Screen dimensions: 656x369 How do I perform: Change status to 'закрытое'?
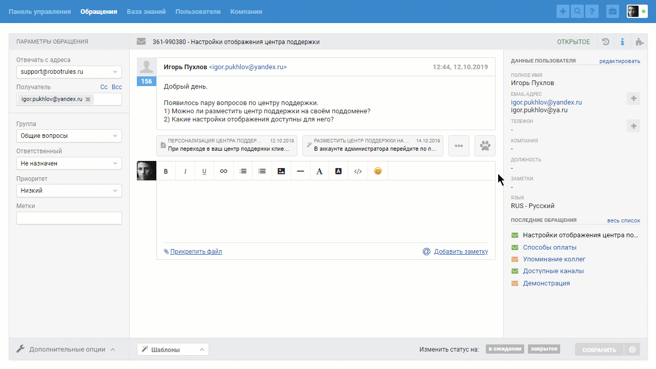[544, 349]
